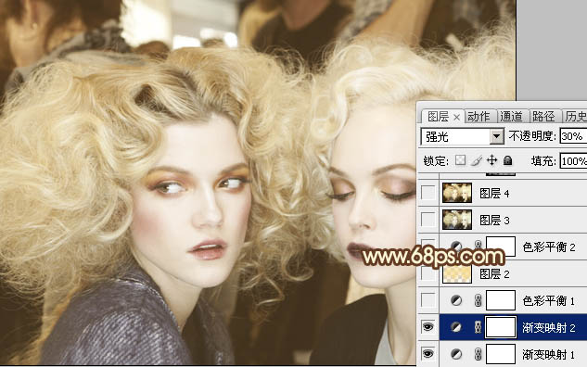Viewport: 587px width, 367px height.
Task: Click the 不透明度 label
Action: 532,136
